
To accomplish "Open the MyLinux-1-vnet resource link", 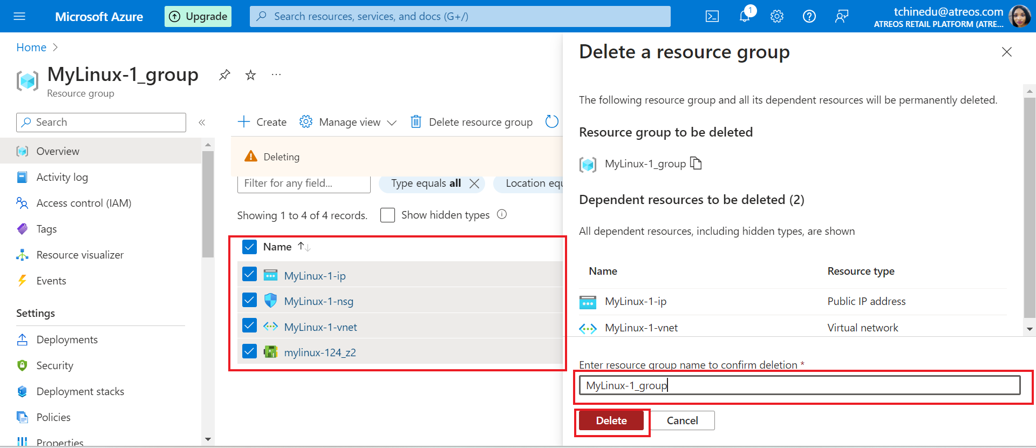I will [x=321, y=327].
